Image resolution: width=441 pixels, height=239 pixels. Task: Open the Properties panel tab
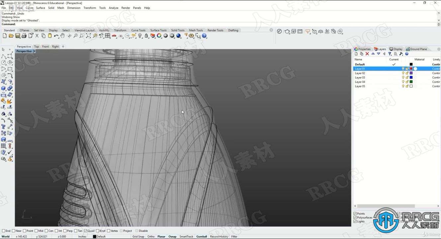362,49
